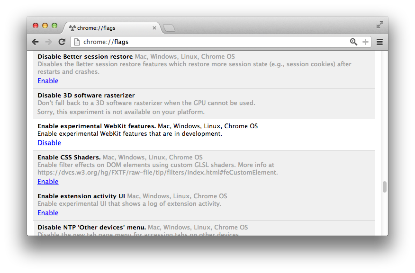This screenshot has width=415, height=273.
Task: Close the Chrome window with red button
Action: click(36, 26)
